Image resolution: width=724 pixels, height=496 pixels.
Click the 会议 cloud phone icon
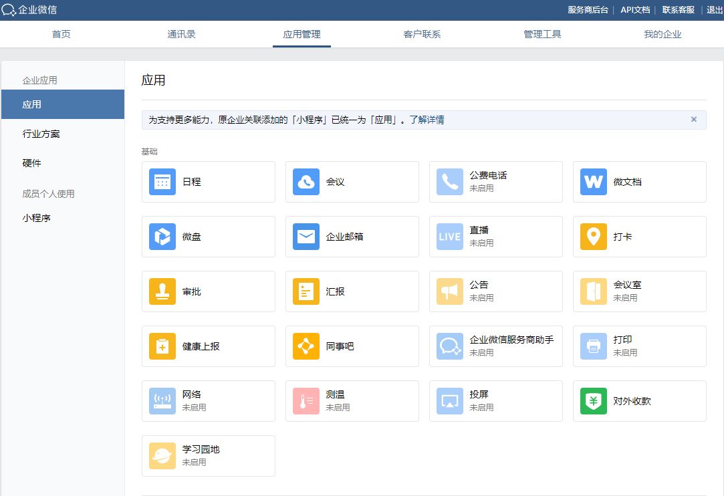[x=306, y=182]
